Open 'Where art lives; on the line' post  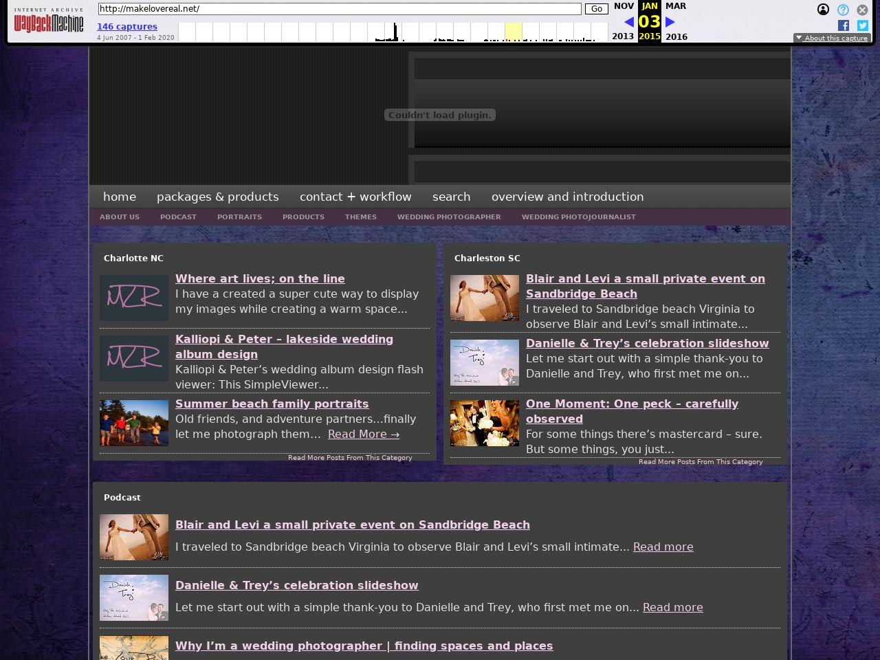coord(260,278)
